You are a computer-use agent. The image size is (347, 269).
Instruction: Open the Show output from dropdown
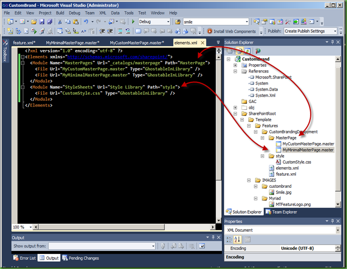point(153,246)
